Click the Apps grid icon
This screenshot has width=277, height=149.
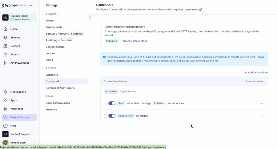[6, 100]
